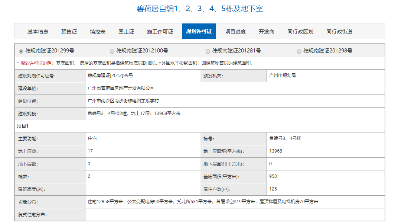Select radio 穗规南建证2012100号
This screenshot has height=224, width=398.
pos(112,51)
